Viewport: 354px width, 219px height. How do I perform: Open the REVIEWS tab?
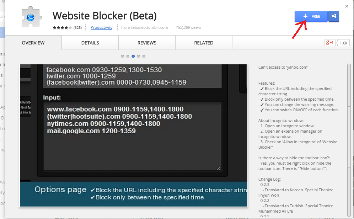point(147,43)
